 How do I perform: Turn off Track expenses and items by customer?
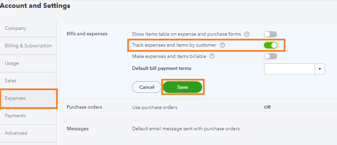(271, 45)
